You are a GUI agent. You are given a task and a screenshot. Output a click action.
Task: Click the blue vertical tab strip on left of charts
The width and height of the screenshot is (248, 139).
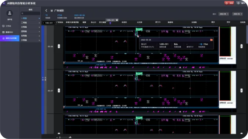click(x=43, y=80)
